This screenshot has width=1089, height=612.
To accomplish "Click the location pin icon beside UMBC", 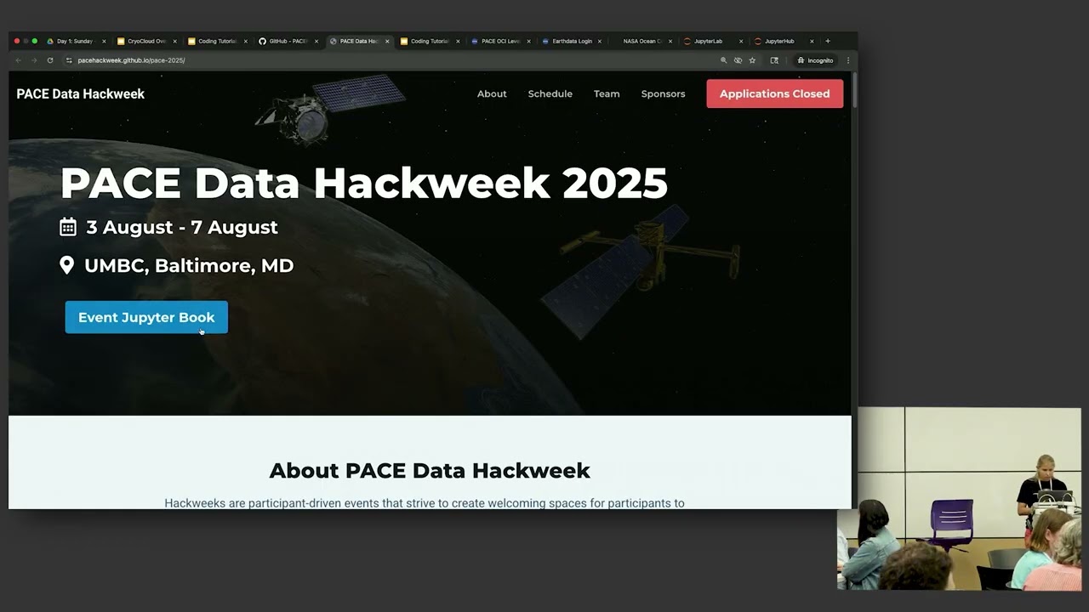I will pos(66,265).
